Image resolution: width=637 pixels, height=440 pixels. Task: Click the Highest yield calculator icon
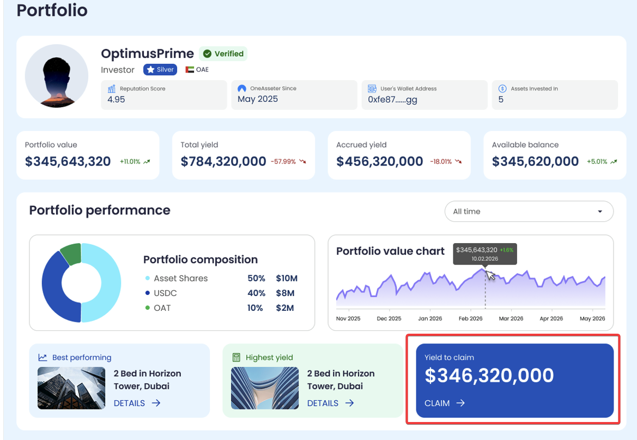236,358
